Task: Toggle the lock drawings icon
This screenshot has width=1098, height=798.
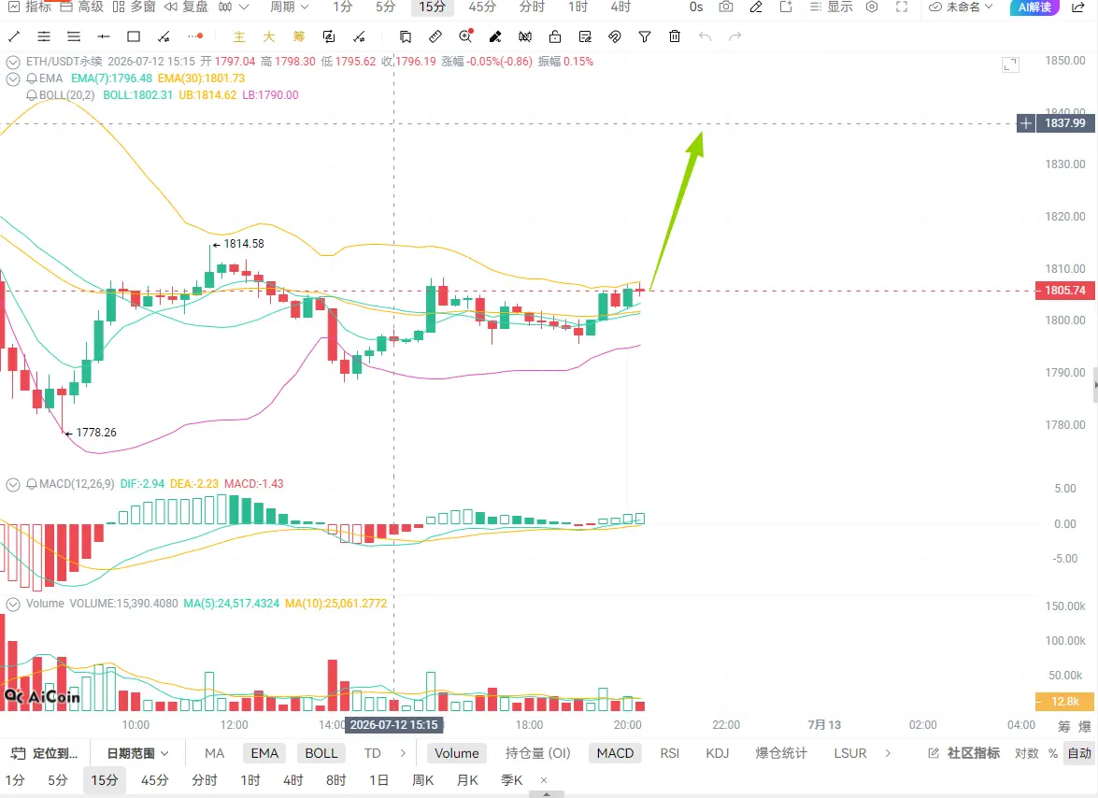Action: click(x=555, y=36)
